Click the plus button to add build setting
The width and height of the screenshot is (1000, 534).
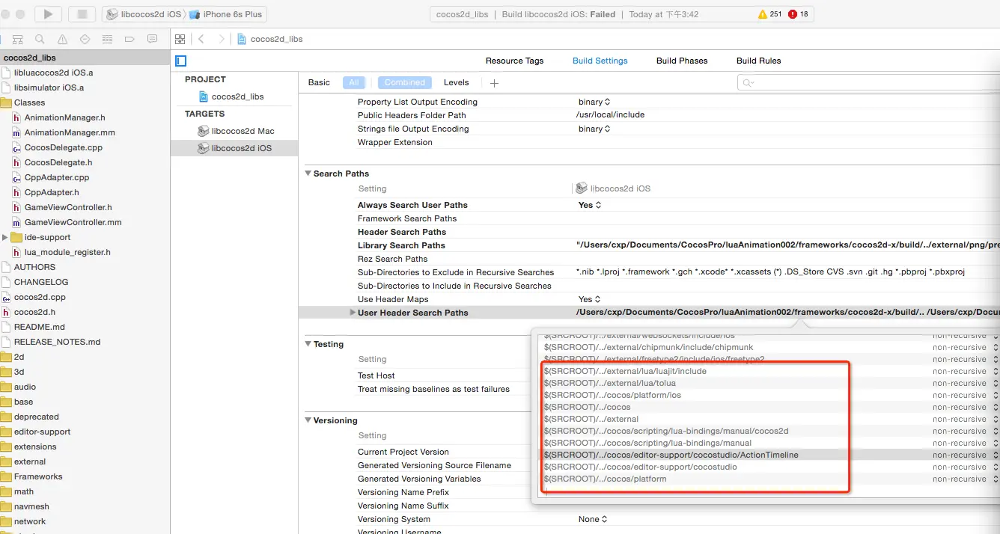click(494, 83)
